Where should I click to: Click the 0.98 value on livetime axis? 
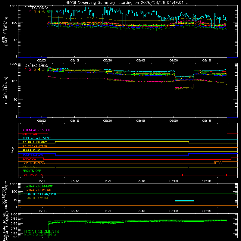[x=14, y=218]
